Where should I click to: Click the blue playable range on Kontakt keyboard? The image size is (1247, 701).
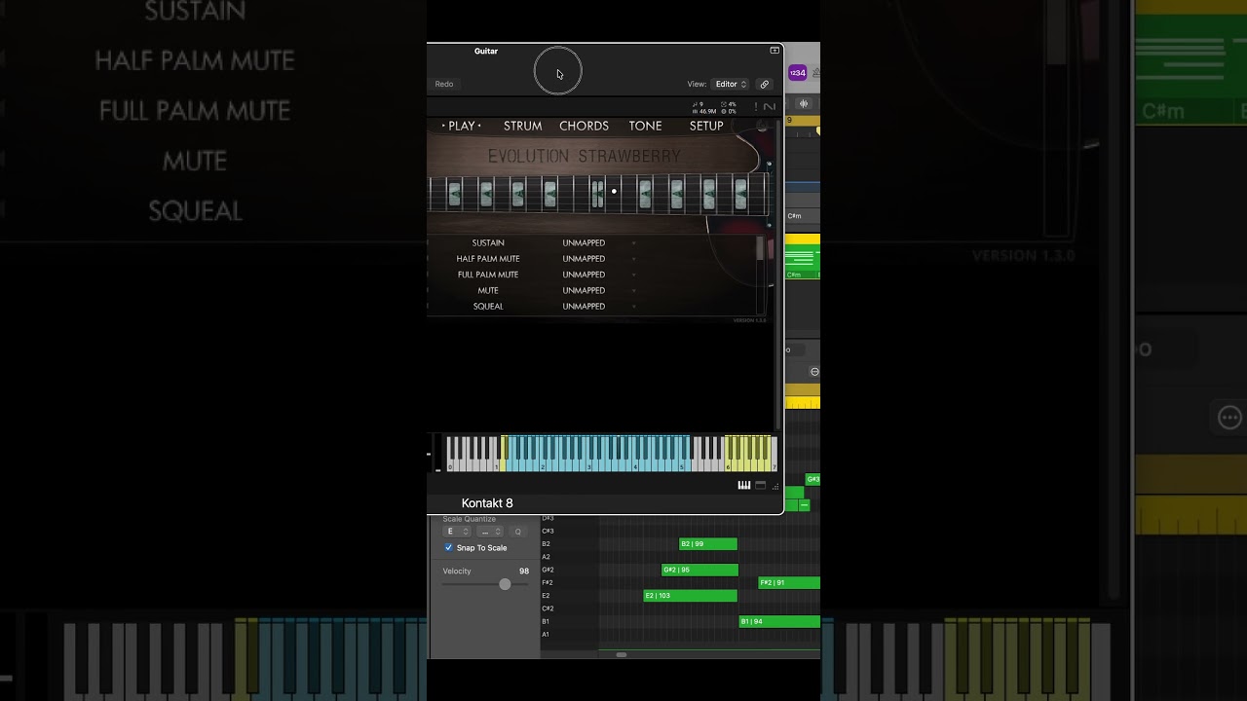pos(598,454)
